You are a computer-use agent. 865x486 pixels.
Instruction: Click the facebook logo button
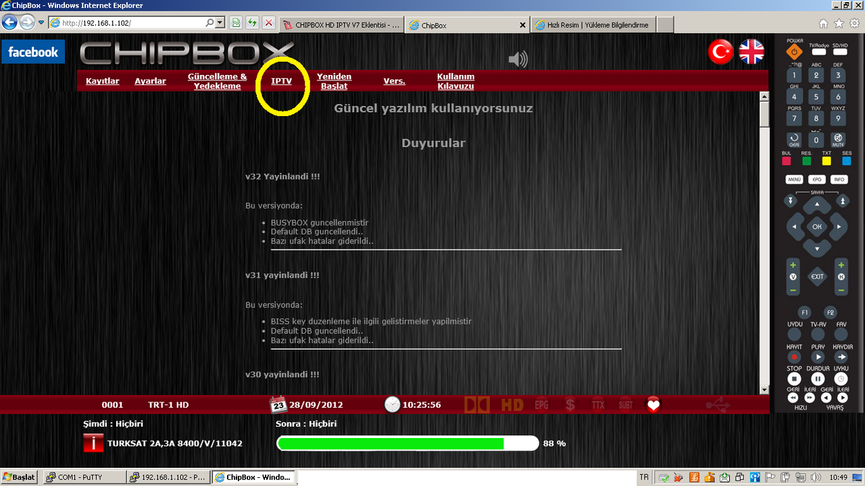[33, 52]
